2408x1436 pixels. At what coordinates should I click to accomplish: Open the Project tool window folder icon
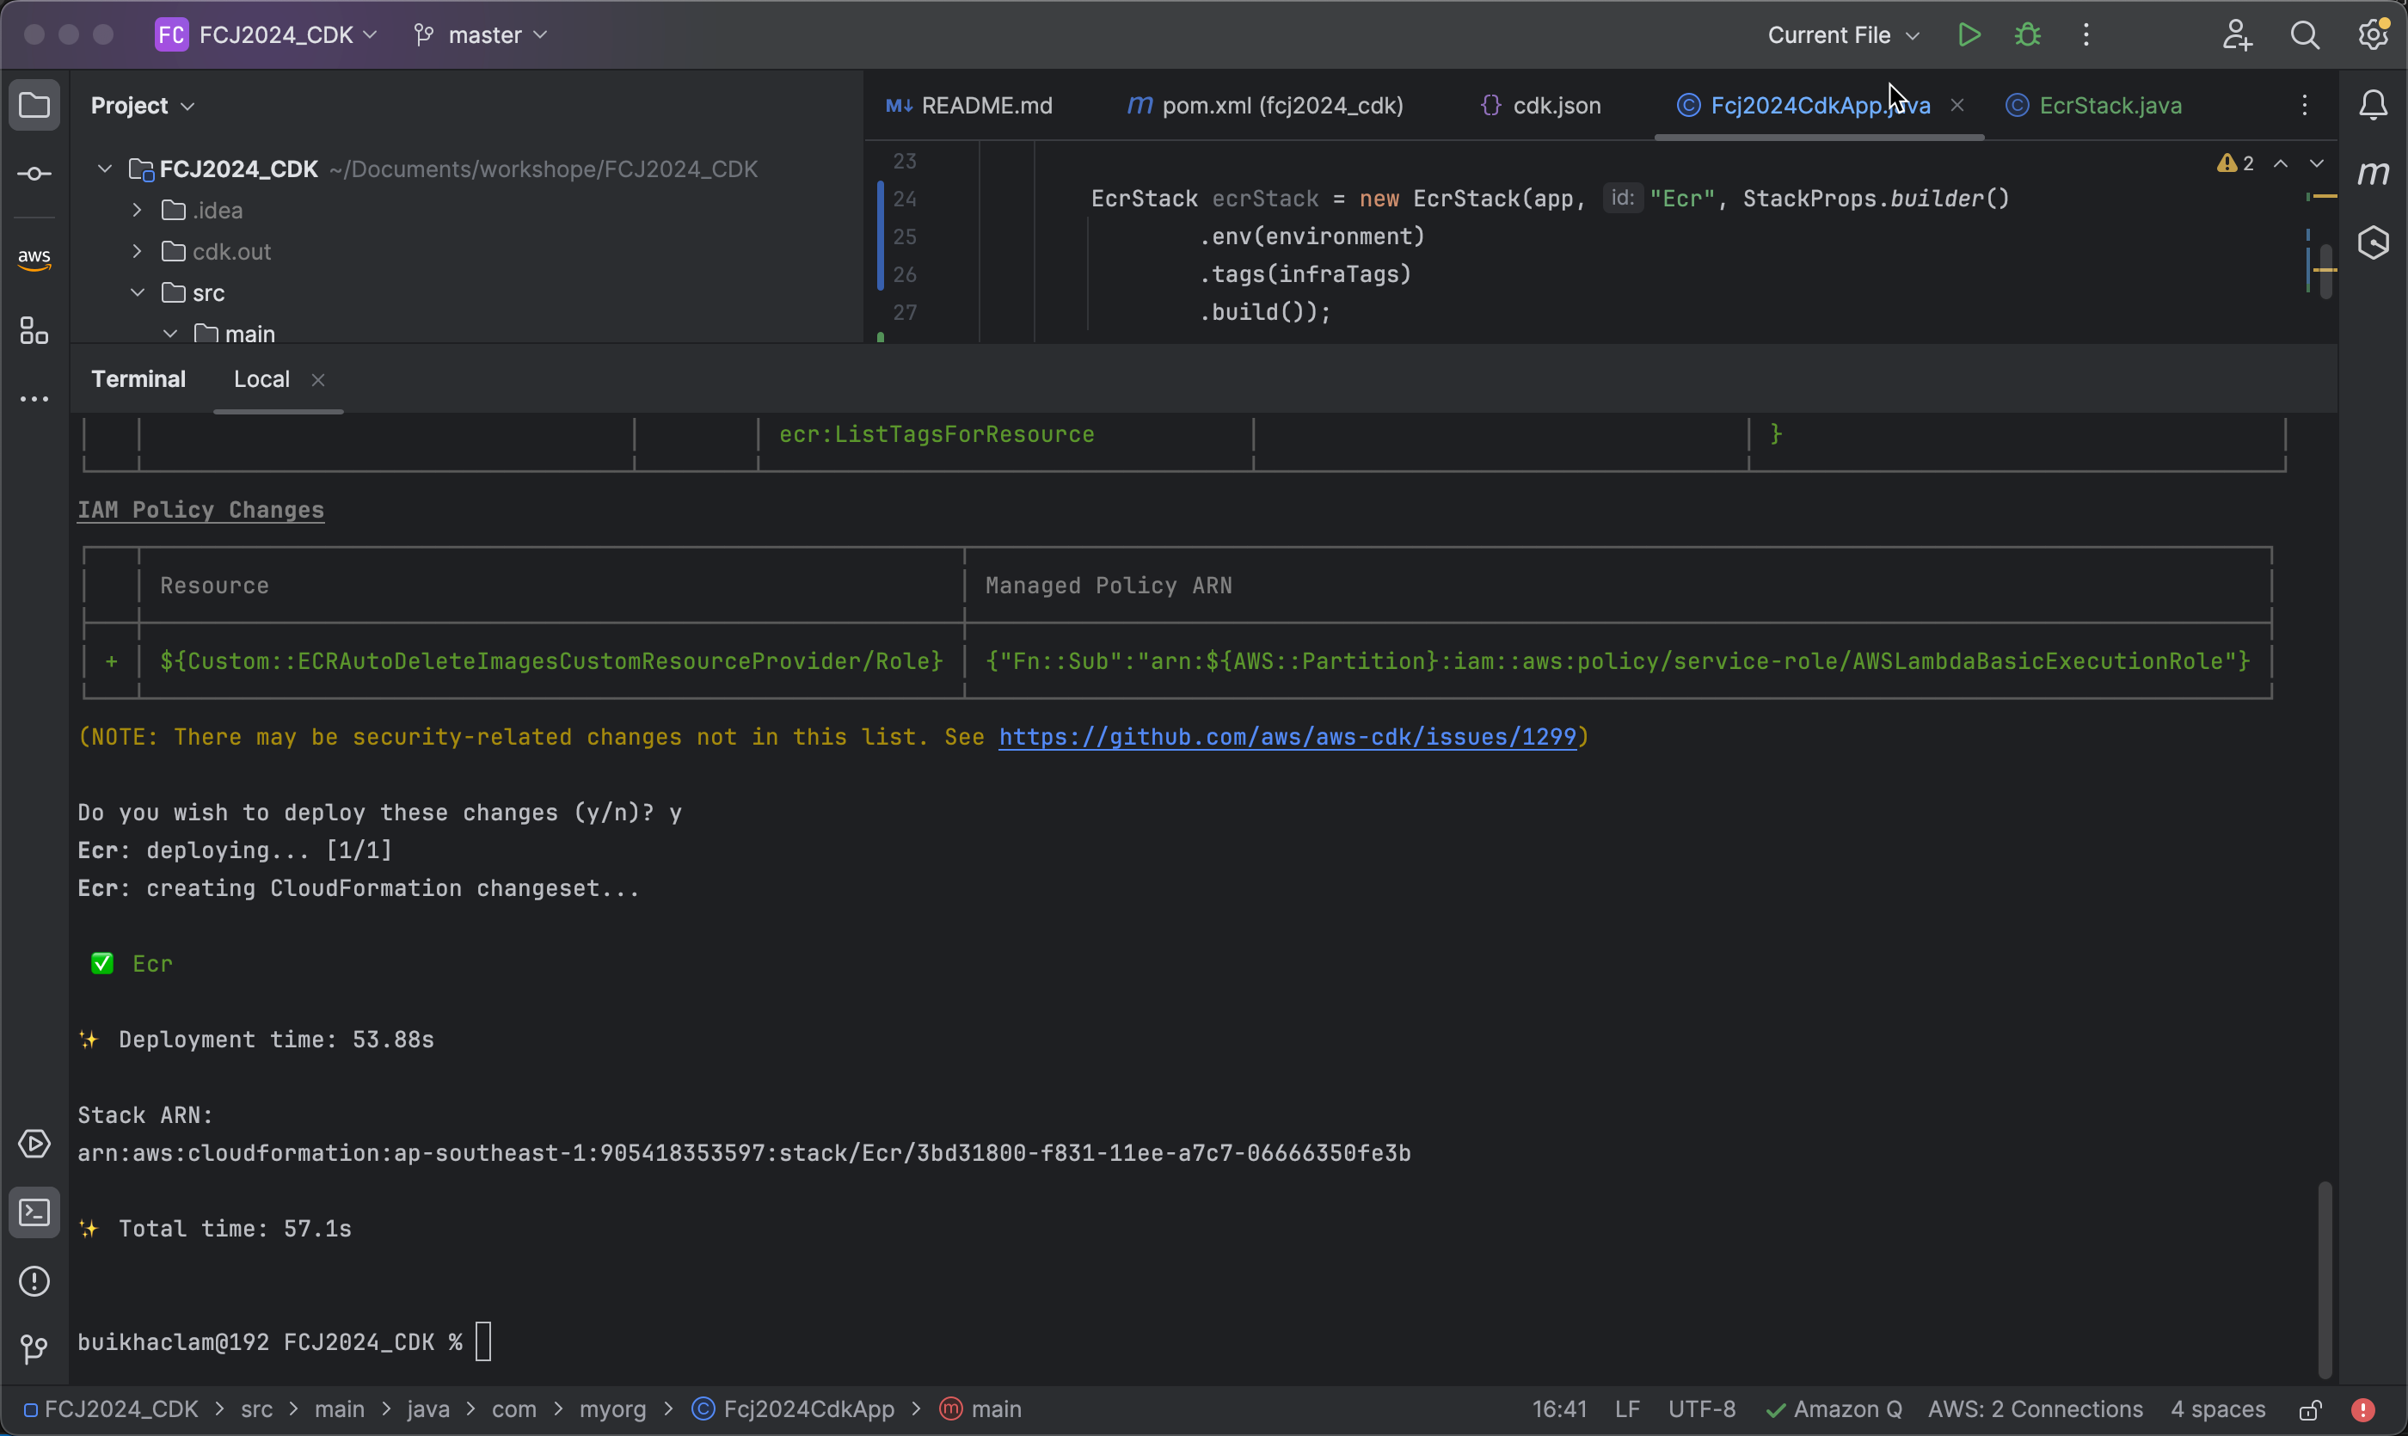click(35, 105)
